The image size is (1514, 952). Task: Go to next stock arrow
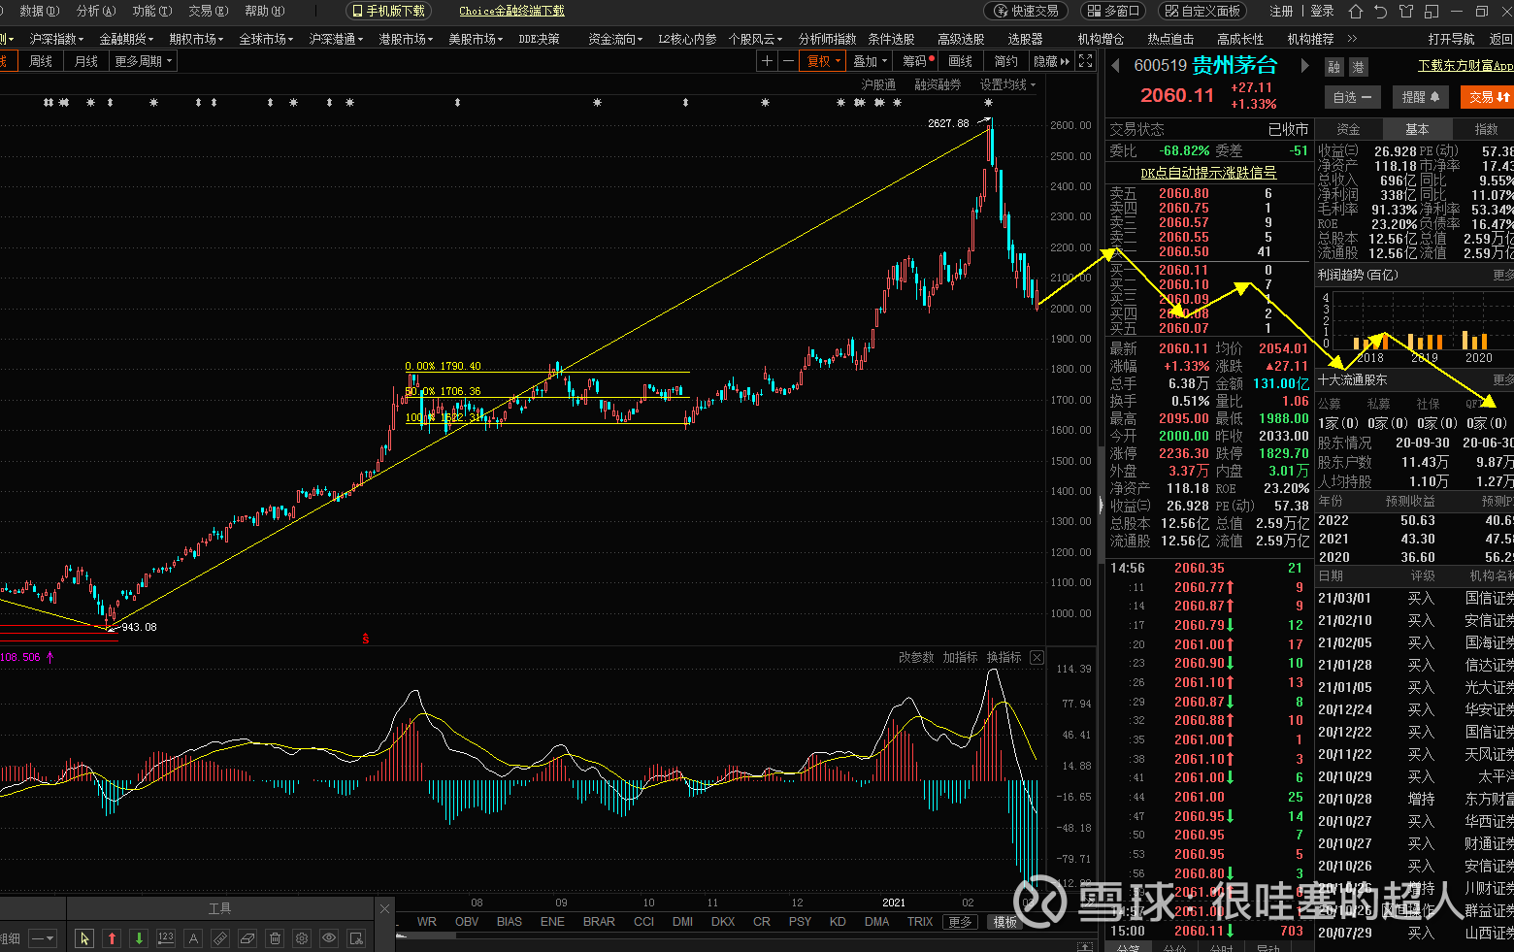tap(1304, 66)
